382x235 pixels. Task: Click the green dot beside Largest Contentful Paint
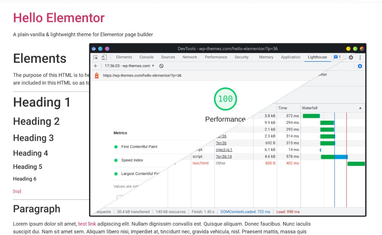[116, 174]
